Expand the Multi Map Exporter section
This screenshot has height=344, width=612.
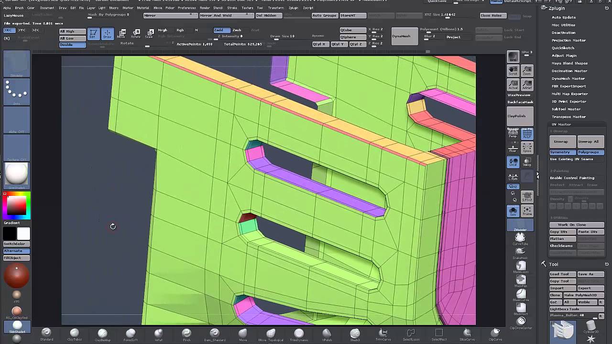[x=570, y=94]
